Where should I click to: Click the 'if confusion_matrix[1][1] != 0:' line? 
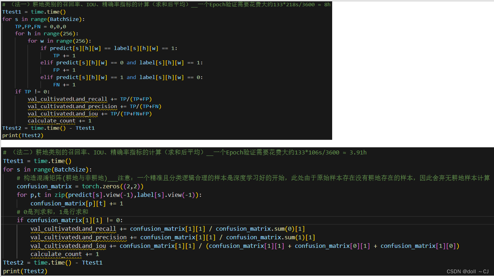[70, 220]
